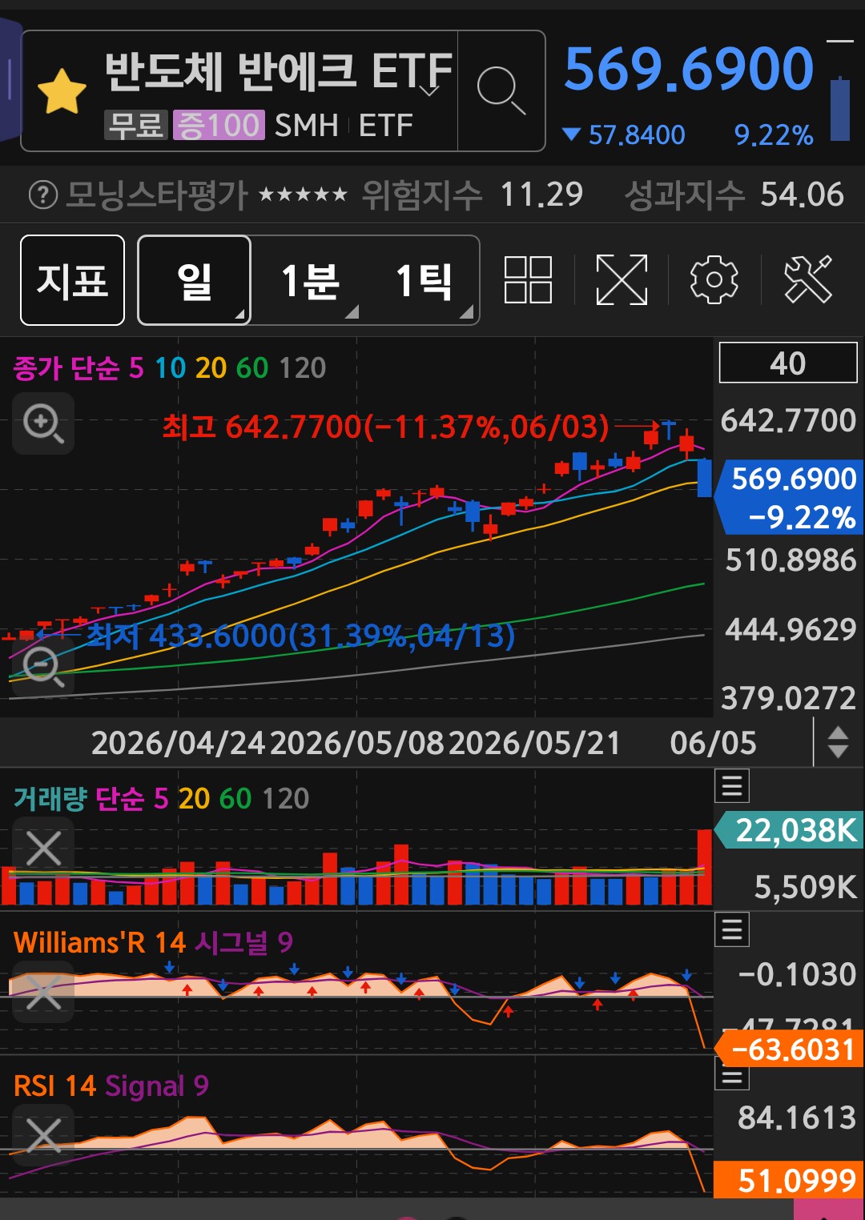This screenshot has height=1220, width=865.
Task: Zoom in chart with plus magnifier
Action: pos(43,423)
